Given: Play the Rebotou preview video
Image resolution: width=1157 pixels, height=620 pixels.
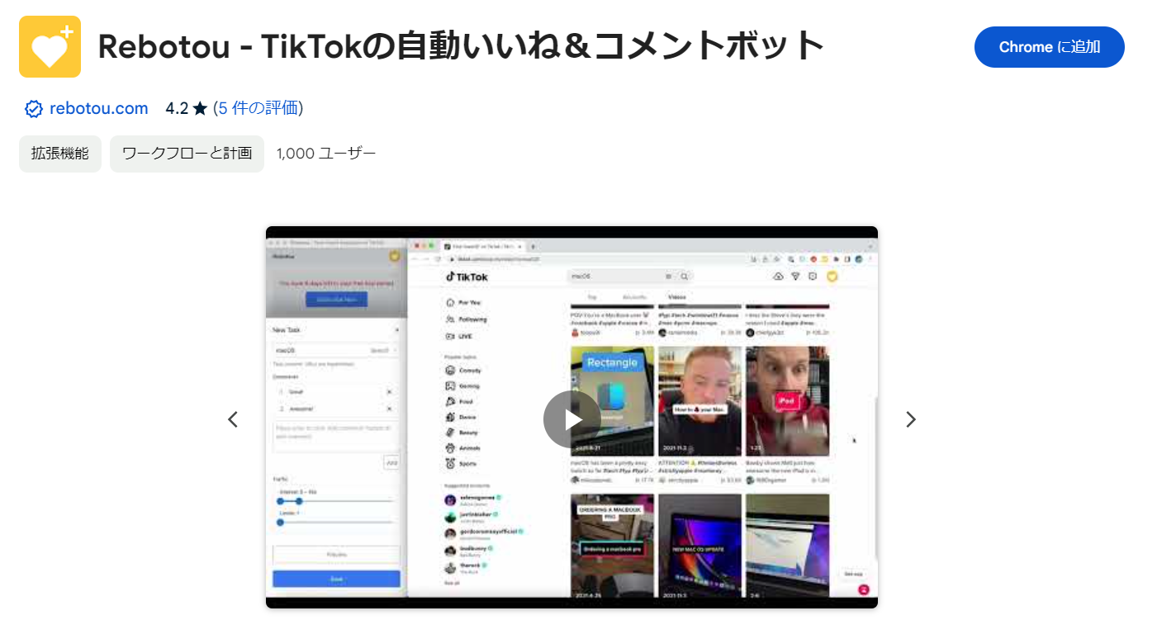Looking at the screenshot, I should [571, 419].
